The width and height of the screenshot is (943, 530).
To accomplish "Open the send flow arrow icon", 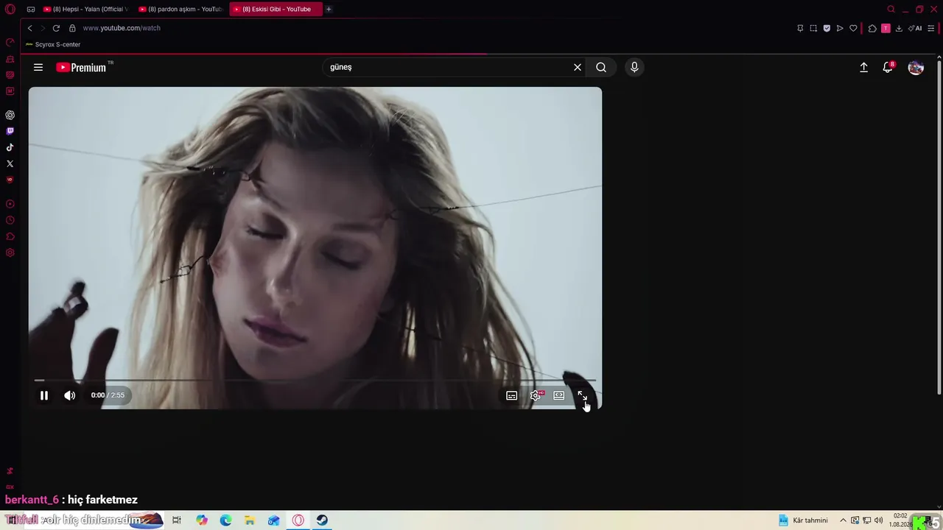I will (840, 28).
